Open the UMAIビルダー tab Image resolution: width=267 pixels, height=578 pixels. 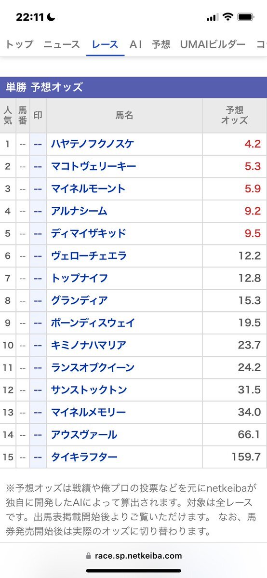213,45
